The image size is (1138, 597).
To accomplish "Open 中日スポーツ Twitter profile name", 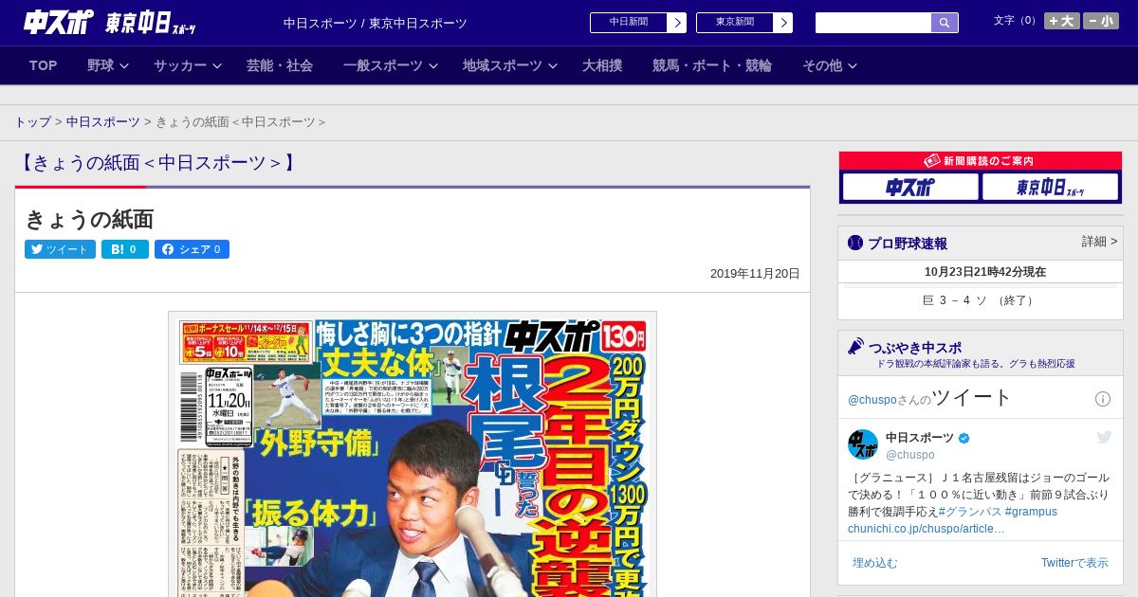I will click(x=920, y=438).
